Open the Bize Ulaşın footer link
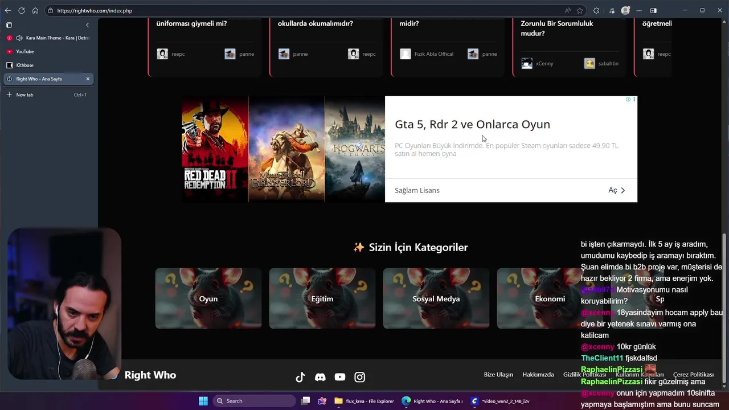 pos(498,375)
